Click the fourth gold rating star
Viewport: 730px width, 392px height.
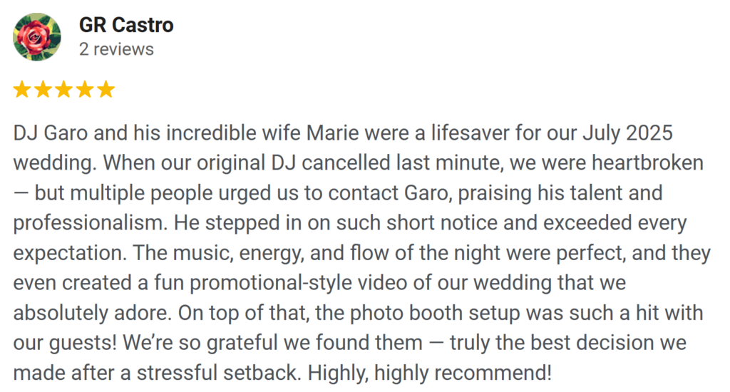85,89
